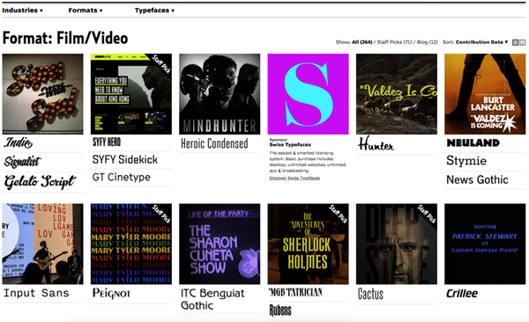This screenshot has height=322, width=529.
Task: Open the Mary Tyler Moore thumbnail
Action: tap(130, 244)
